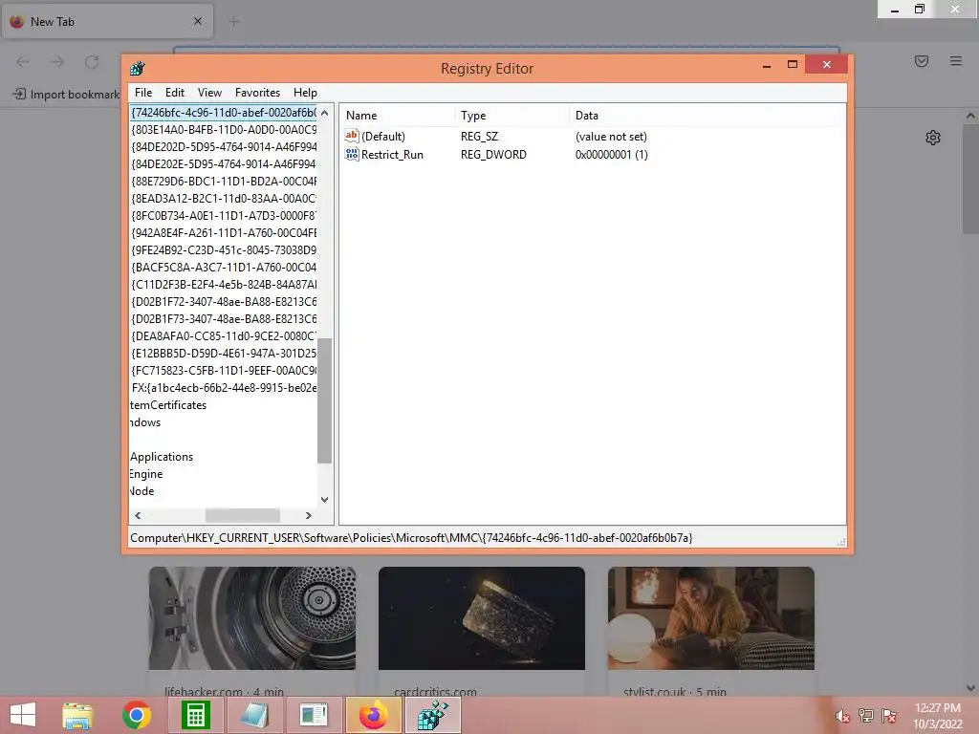
Task: Select key {BACF5C8A-A3C7-11D1-A760-00C04
Action: point(224,268)
